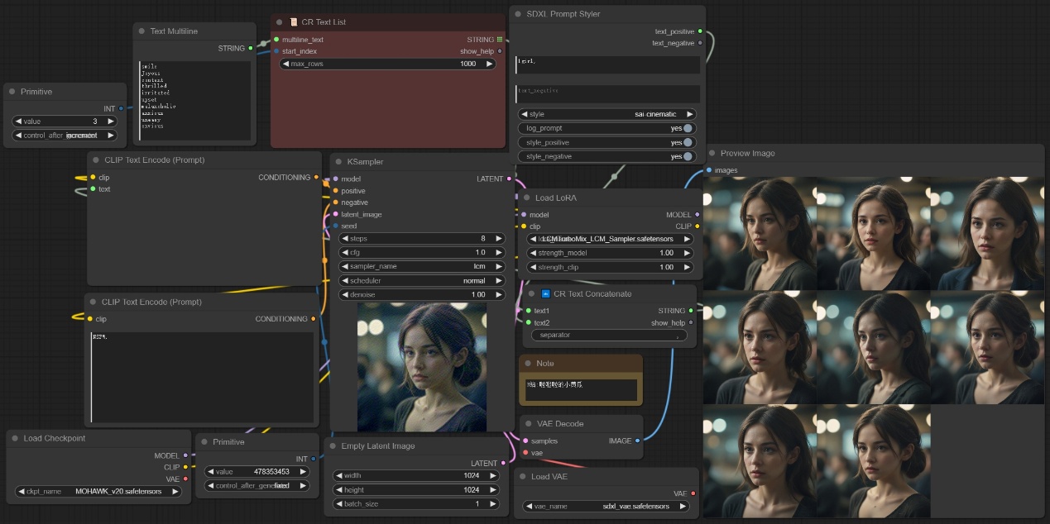Screen dimensions: 1050x524
Task: Click the Text Multiline text area
Action: tap(195, 99)
